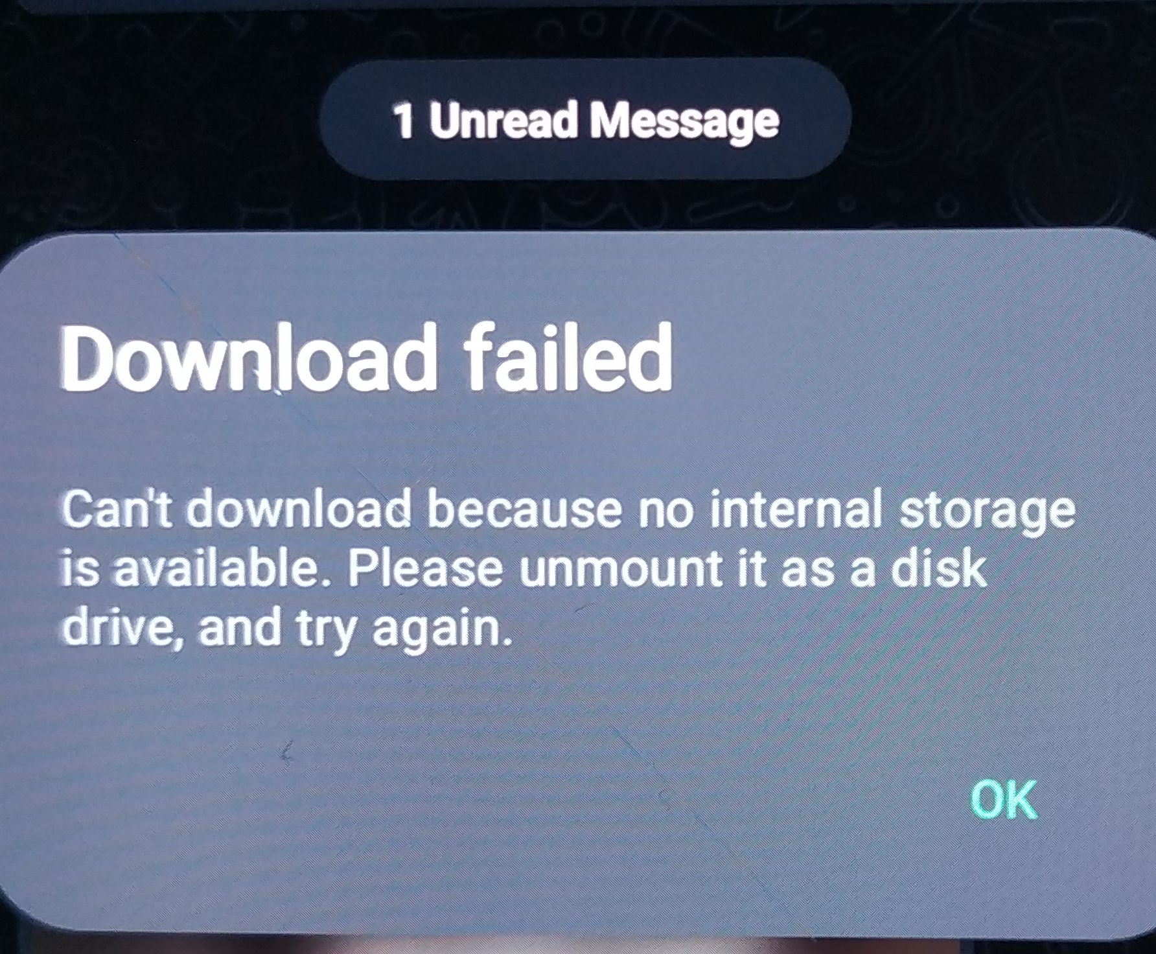Tap 'Please unmount it as a disk' line
Screen dimensions: 1156x954
click(x=667, y=568)
